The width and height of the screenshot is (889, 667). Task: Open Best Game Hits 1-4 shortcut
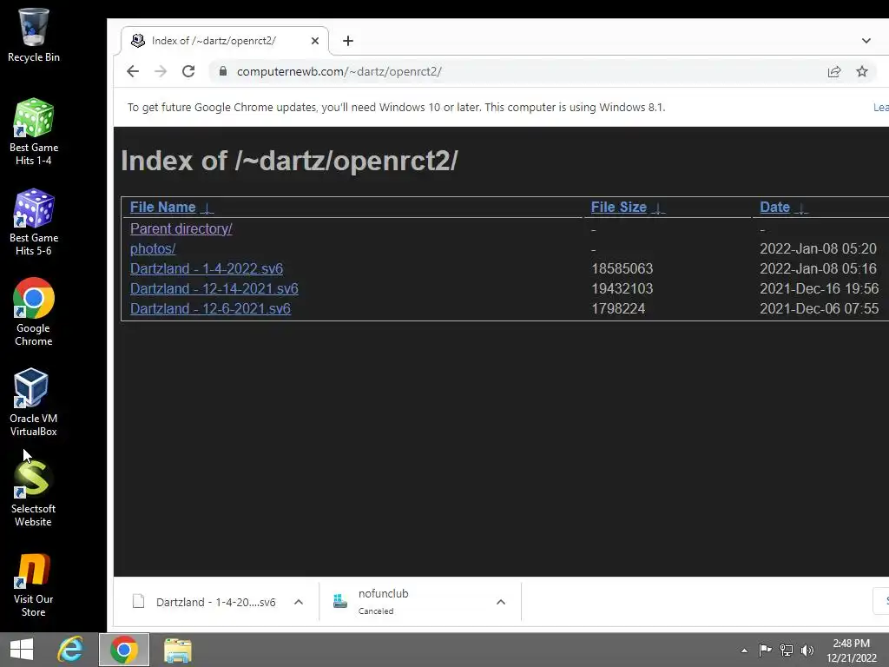34,132
